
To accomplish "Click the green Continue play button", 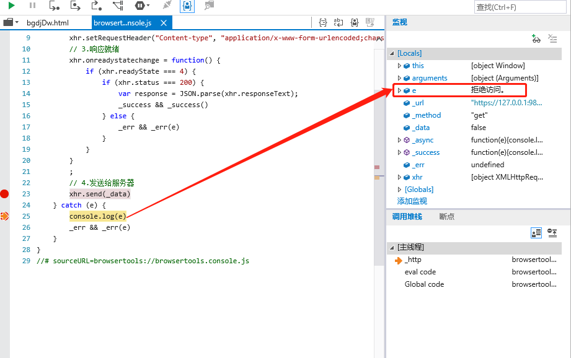I will (11, 6).
